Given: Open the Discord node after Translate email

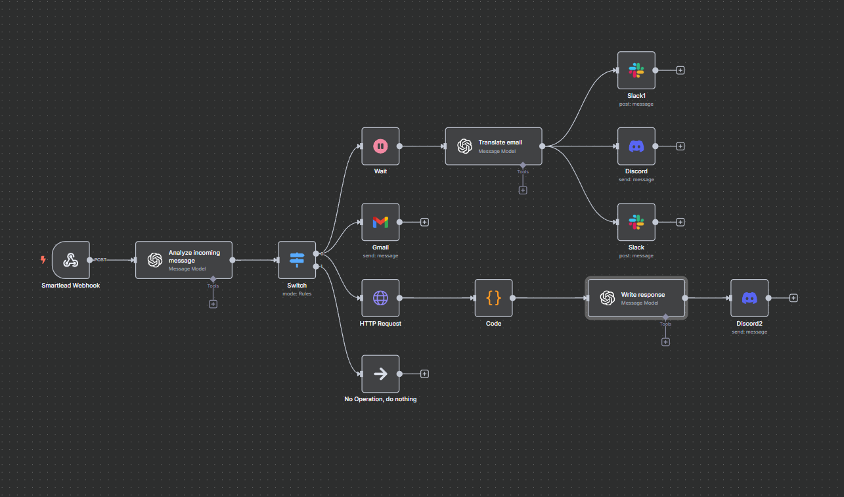Looking at the screenshot, I should (x=636, y=146).
